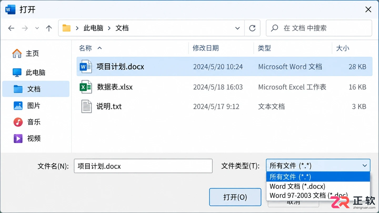Open 图片 in the sidebar
Viewport: 379px width, 213px height.
(x=27, y=105)
